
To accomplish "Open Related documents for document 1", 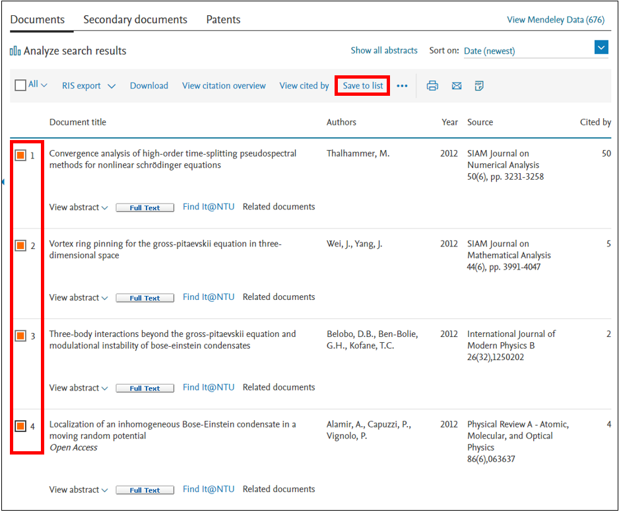I will 278,207.
